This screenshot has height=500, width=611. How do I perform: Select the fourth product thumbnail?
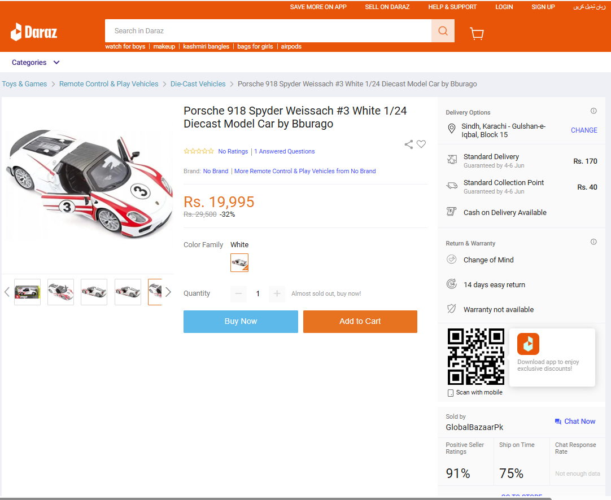[128, 292]
